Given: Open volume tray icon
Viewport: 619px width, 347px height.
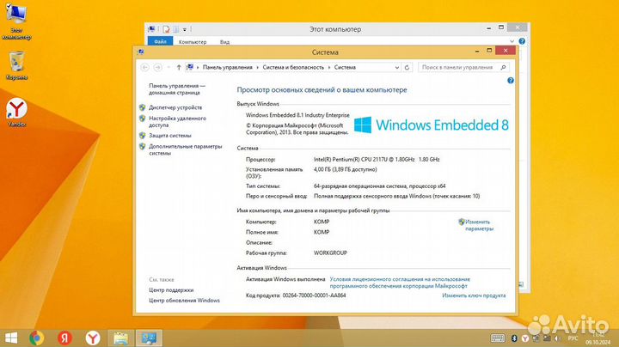Looking at the screenshot, I should (x=557, y=338).
